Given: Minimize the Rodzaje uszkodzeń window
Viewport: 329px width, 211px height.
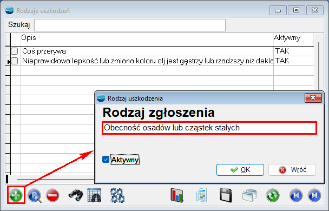Looking at the screenshot, I should pyautogui.click(x=278, y=10).
